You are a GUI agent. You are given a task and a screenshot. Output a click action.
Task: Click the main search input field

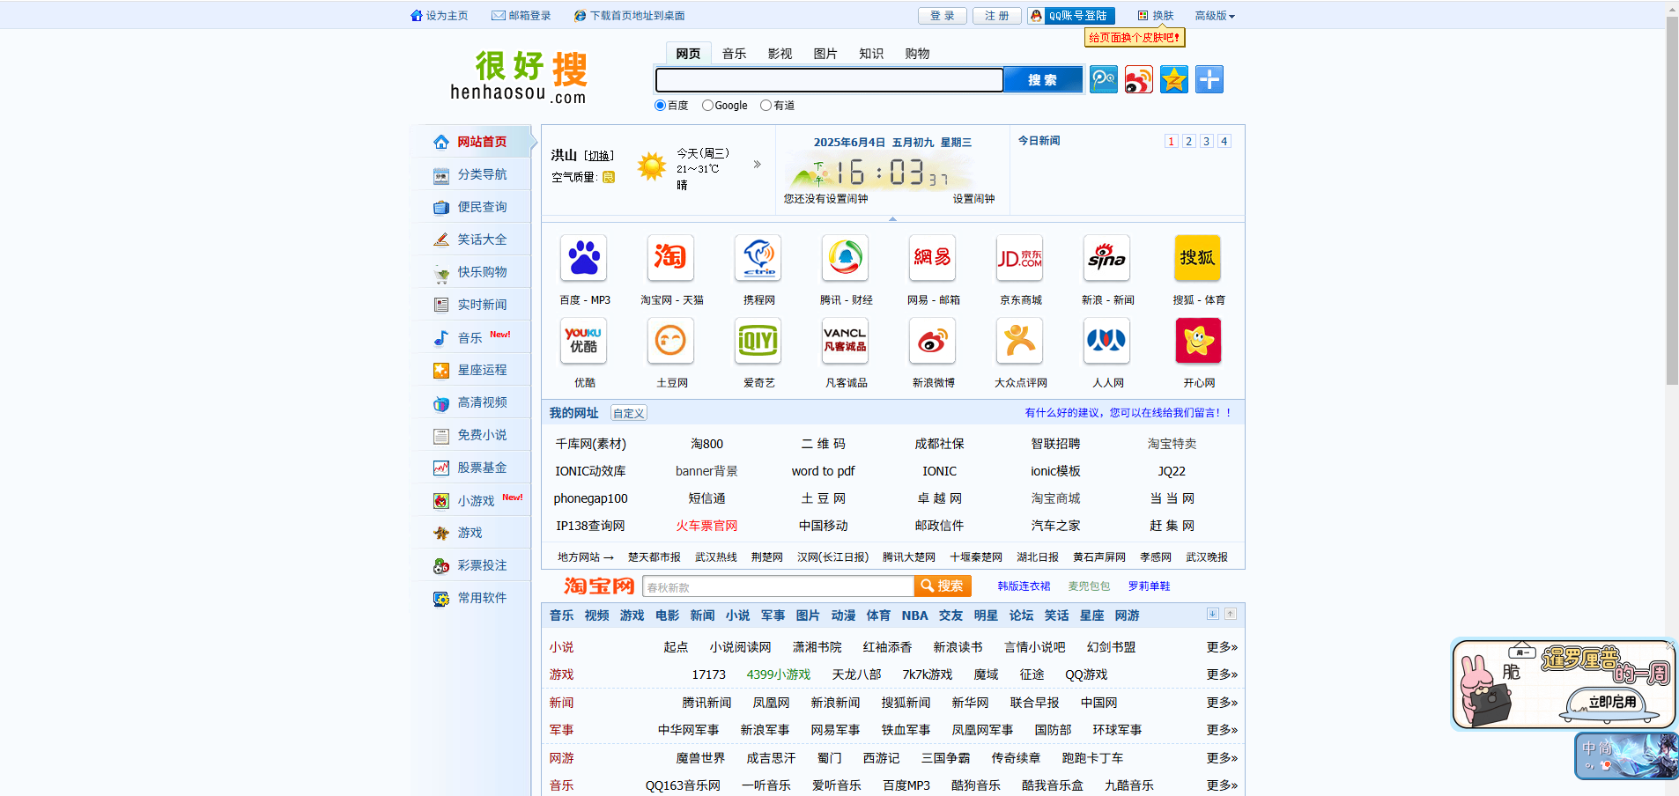click(829, 80)
